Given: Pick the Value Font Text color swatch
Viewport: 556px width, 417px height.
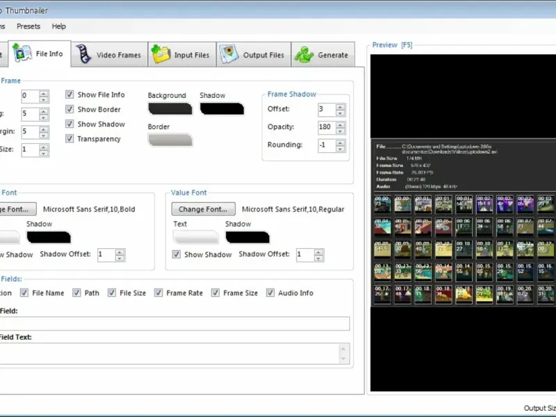Looking at the screenshot, I should 196,237.
